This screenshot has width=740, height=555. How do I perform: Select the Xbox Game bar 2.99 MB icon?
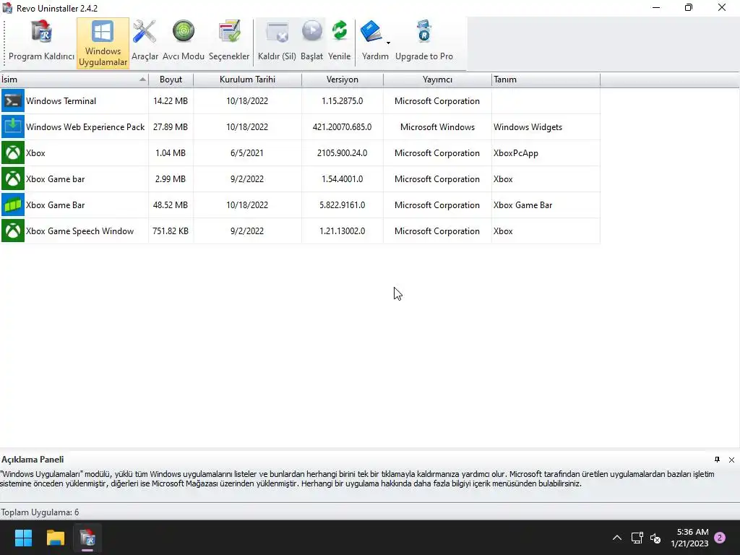click(x=13, y=179)
